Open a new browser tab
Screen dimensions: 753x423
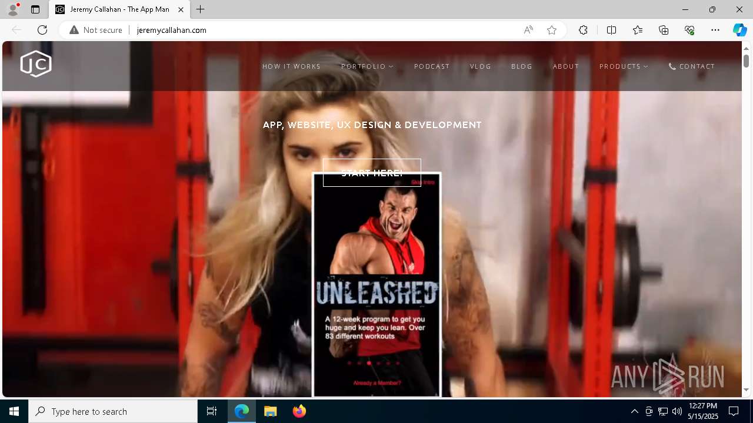[x=201, y=9]
